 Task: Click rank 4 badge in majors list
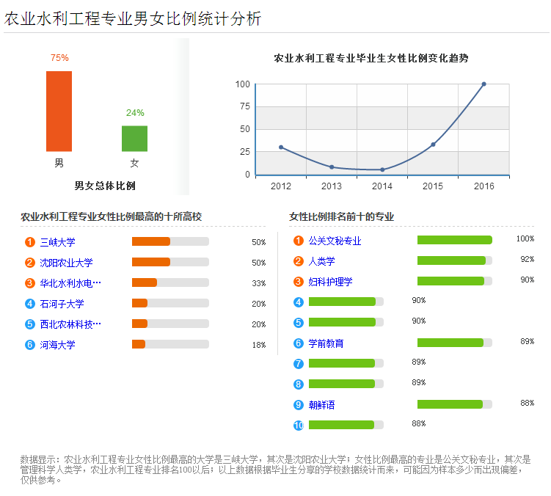coord(299,302)
